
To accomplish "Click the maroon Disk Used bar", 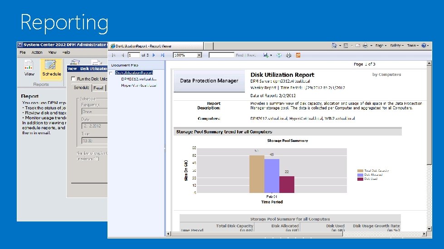I will pos(287,185).
